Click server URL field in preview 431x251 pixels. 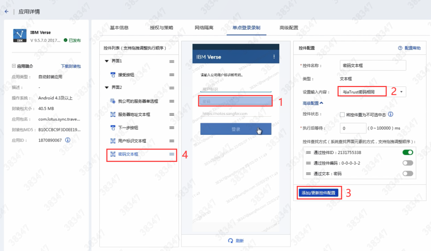[236, 113]
